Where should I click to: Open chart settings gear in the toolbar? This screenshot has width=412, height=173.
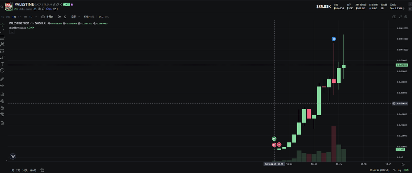(x=406, y=17)
